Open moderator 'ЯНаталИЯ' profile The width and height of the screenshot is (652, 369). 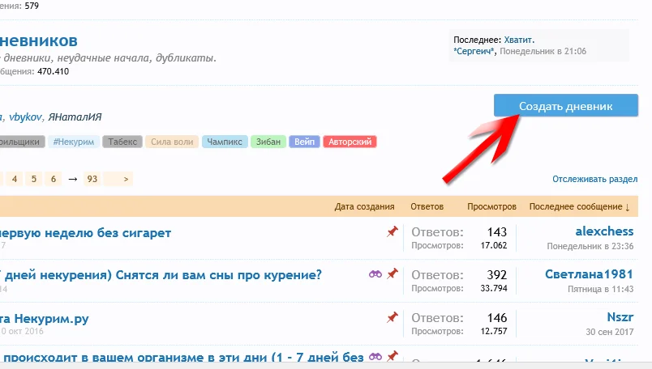75,117
